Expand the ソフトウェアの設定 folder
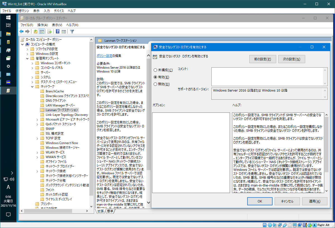 (28, 49)
